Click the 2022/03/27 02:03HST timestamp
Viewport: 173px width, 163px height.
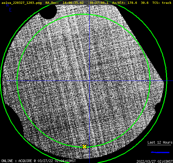[x=155, y=161]
